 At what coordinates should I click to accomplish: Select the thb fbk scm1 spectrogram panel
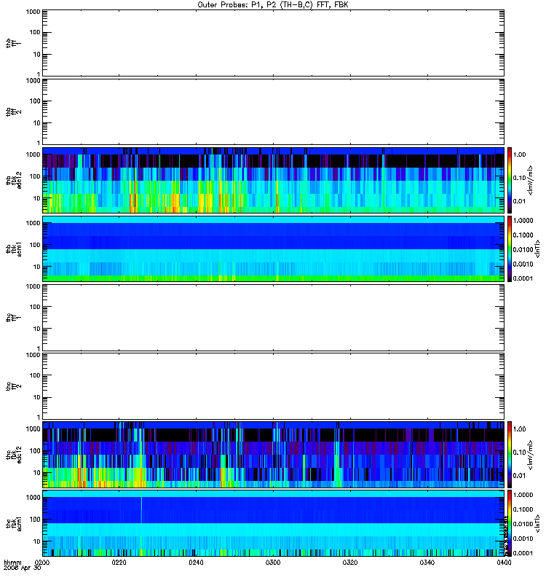click(x=274, y=249)
